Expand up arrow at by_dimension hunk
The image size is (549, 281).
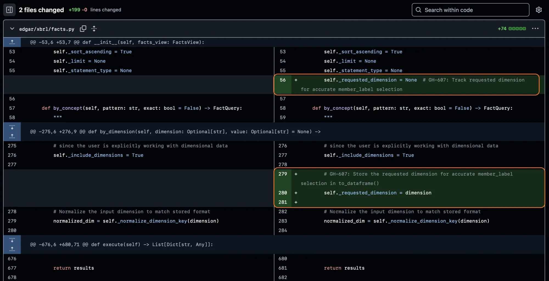[12, 136]
